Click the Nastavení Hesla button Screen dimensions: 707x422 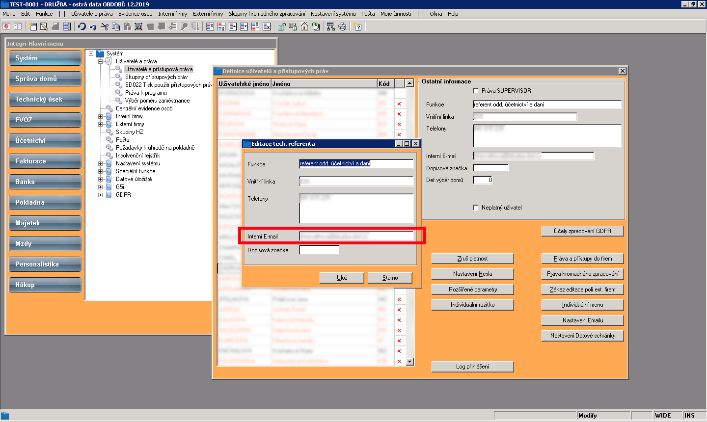(472, 274)
